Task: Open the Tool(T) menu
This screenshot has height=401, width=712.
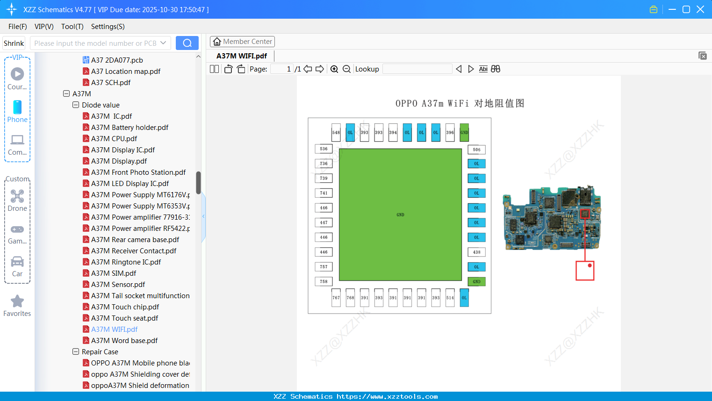Action: pyautogui.click(x=72, y=27)
